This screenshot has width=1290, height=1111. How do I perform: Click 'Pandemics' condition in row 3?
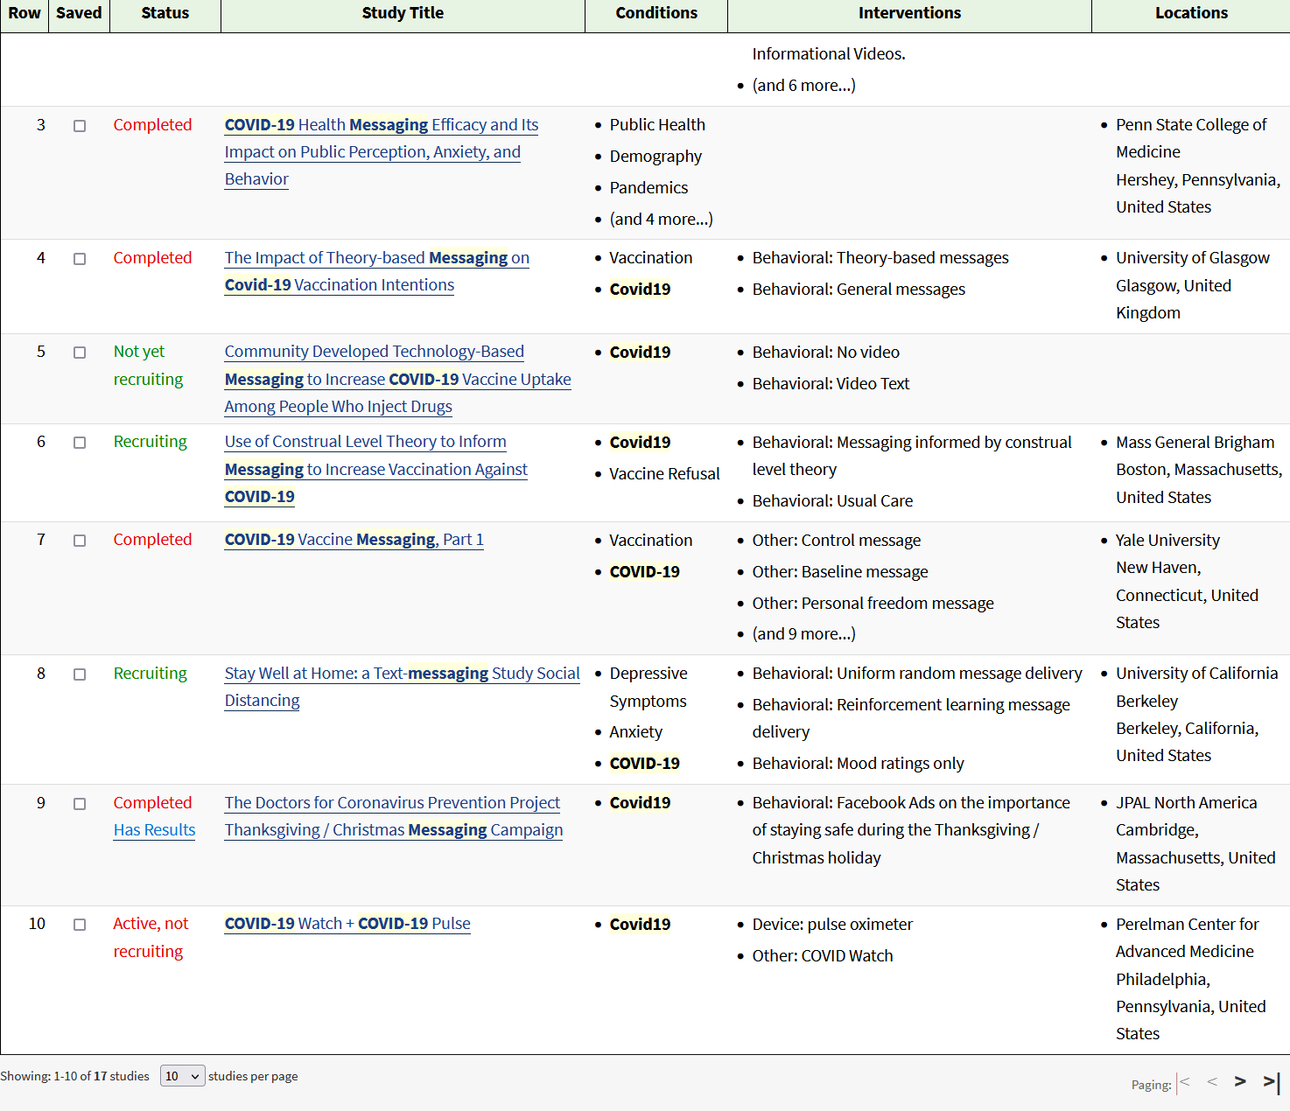(649, 188)
